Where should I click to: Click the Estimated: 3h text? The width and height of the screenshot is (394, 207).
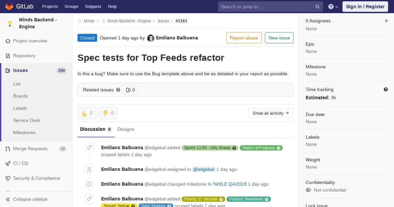(321, 98)
